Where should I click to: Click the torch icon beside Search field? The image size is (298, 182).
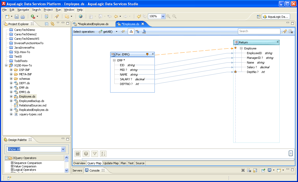point(285,31)
